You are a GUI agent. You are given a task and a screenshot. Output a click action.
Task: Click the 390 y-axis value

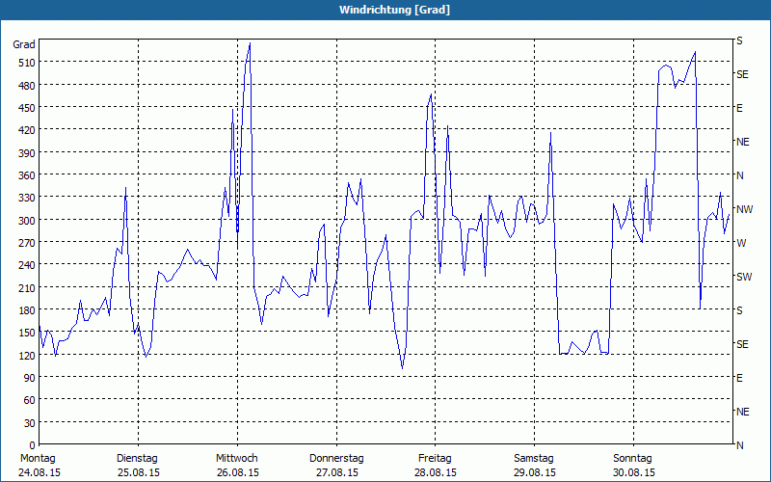27,153
